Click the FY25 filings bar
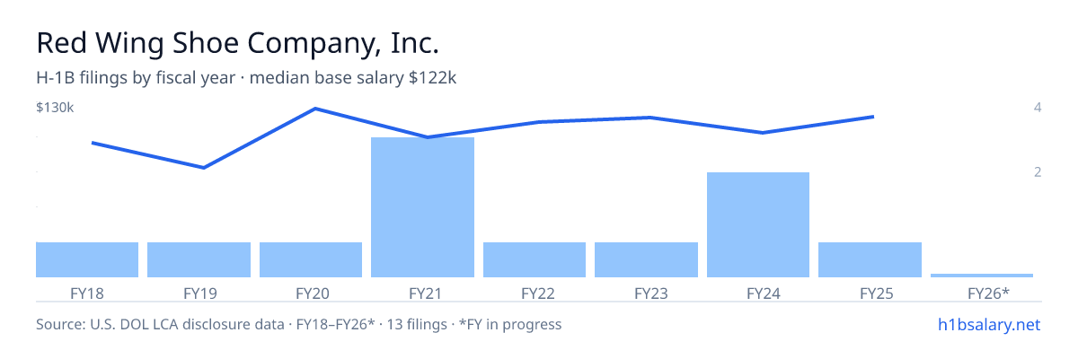The width and height of the screenshot is (1078, 359). (x=870, y=259)
